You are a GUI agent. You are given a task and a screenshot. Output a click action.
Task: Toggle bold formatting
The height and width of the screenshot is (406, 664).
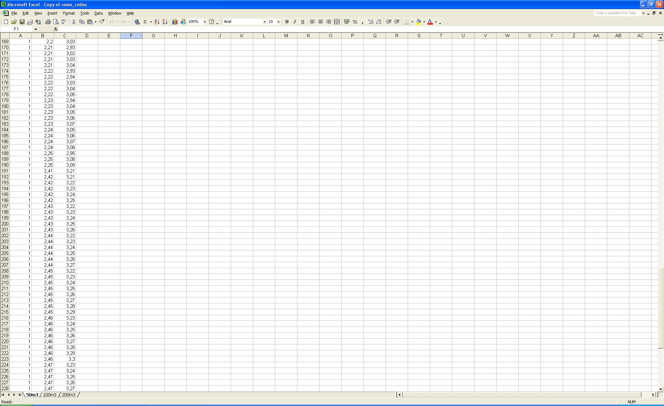287,22
